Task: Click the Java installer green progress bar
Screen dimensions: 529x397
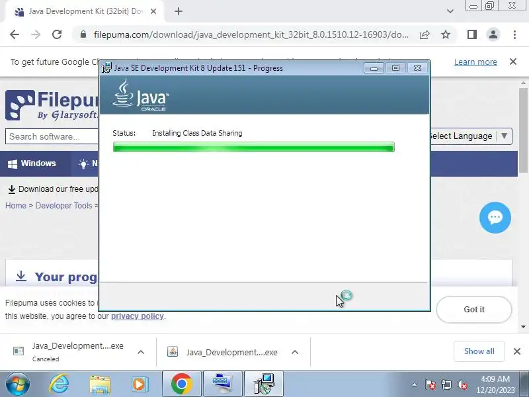Action: point(254,147)
